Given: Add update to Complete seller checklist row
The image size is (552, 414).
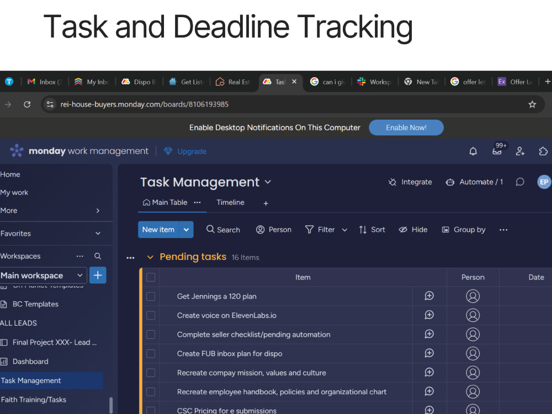Looking at the screenshot, I should (429, 334).
